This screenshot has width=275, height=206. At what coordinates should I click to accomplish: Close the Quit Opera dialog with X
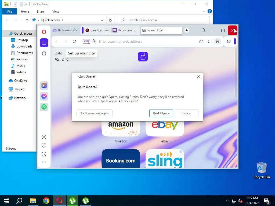coord(199,76)
